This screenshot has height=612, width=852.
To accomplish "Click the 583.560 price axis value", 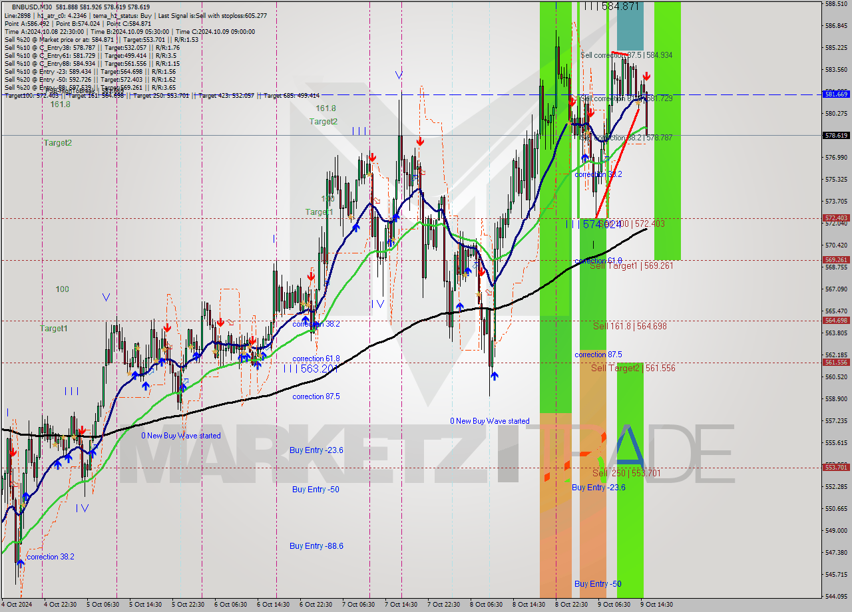I will click(x=837, y=70).
